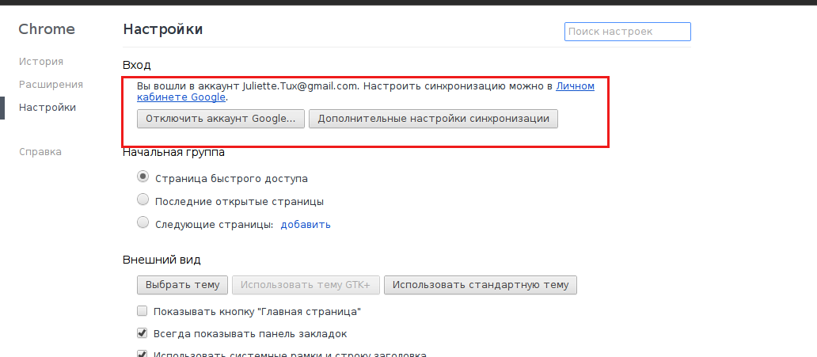Open Дополнительные настройки синхронизации
The width and height of the screenshot is (817, 357).
pyautogui.click(x=433, y=118)
